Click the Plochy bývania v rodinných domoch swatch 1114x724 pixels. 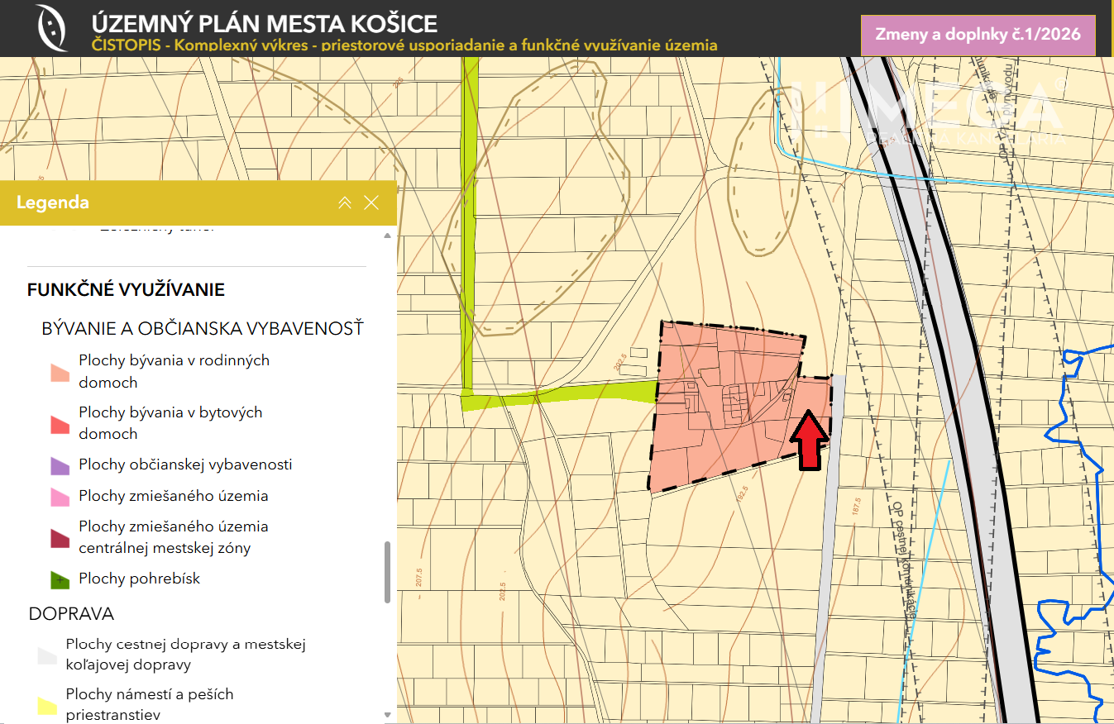[x=60, y=372]
